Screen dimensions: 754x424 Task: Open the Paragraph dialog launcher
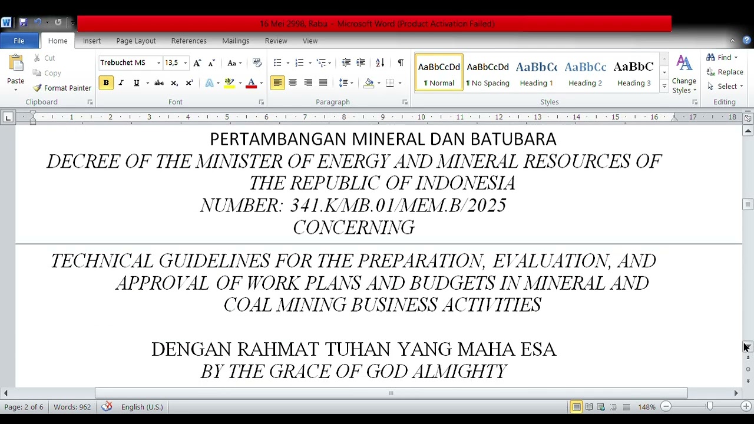(x=405, y=102)
